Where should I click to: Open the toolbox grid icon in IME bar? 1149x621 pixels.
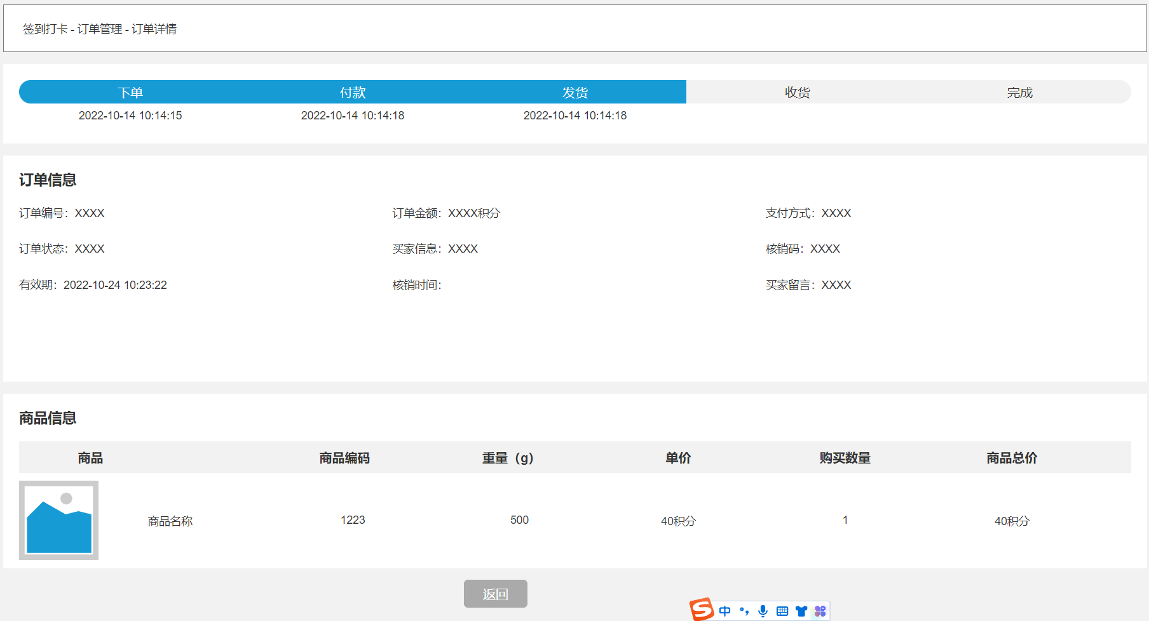[x=820, y=611]
